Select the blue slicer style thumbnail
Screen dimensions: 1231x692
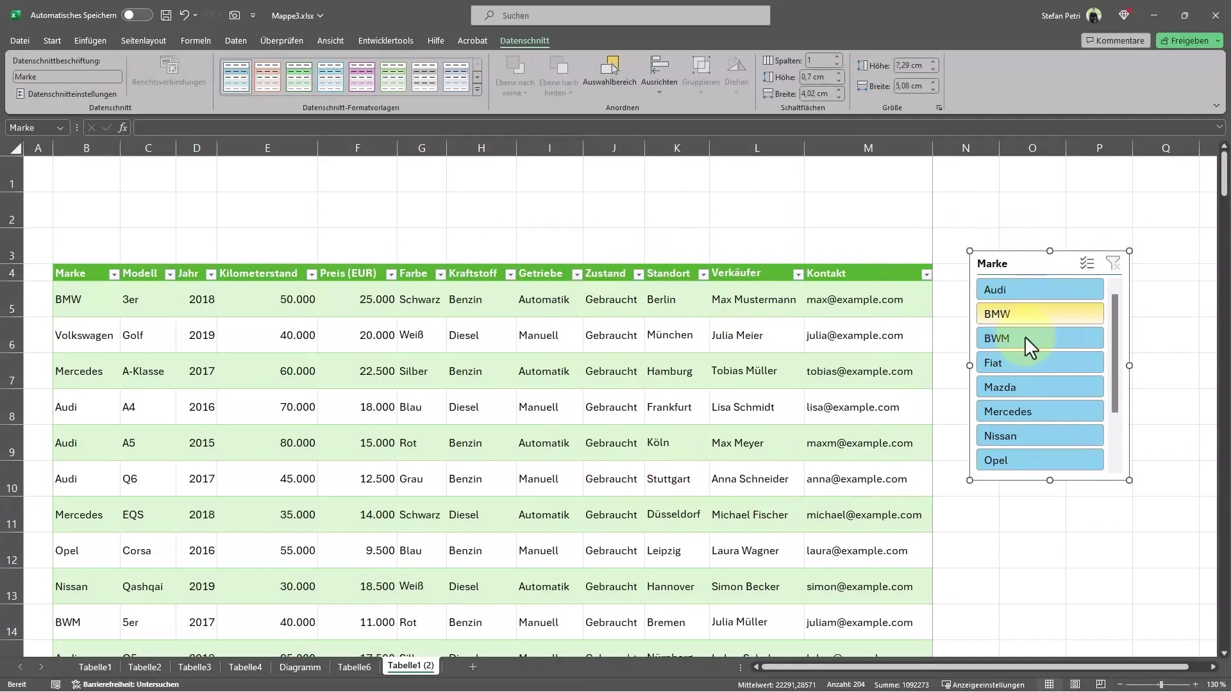coord(237,76)
